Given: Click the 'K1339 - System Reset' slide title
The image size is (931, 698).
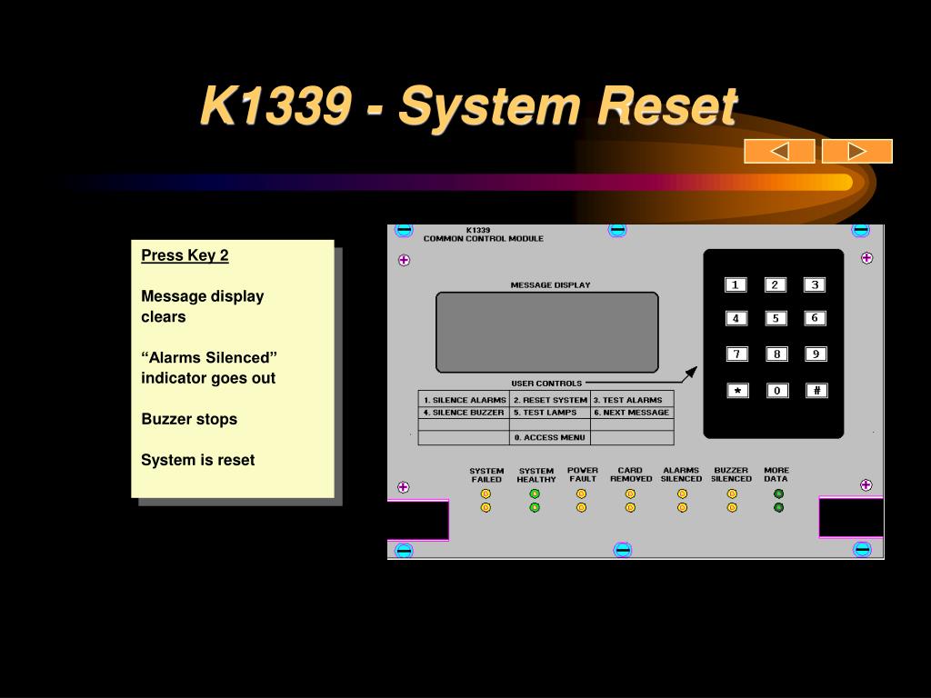Looking at the screenshot, I should coord(468,107).
